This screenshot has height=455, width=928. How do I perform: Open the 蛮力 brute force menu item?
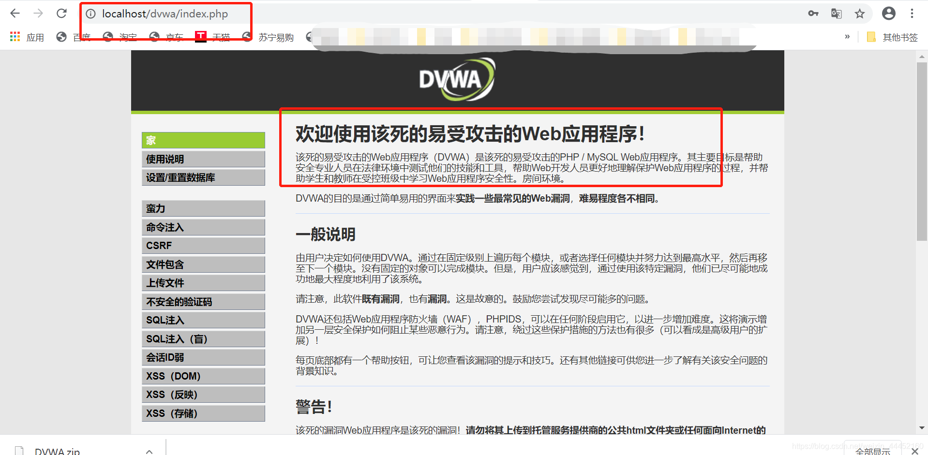coord(203,208)
